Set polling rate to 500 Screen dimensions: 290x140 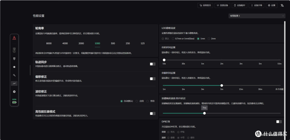pyautogui.click(x=113, y=43)
